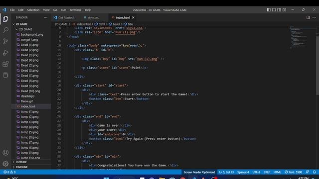Click Spaces: 4 indentation setting
This screenshot has height=179, width=319.
[x=243, y=172]
